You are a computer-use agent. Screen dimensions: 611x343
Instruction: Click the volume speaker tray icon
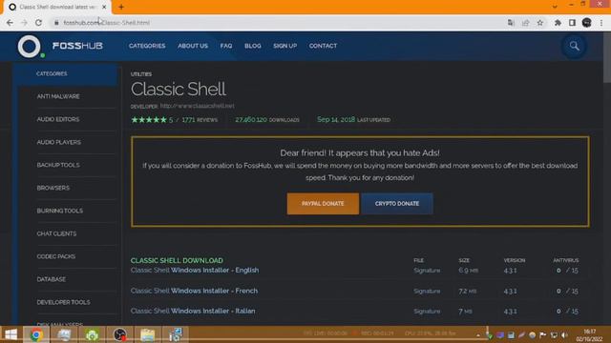564,334
